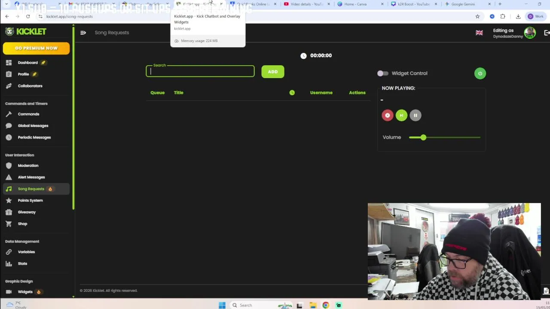Switch to k24 Boost YouTube tab
This screenshot has width=550, height=309.
point(413,4)
